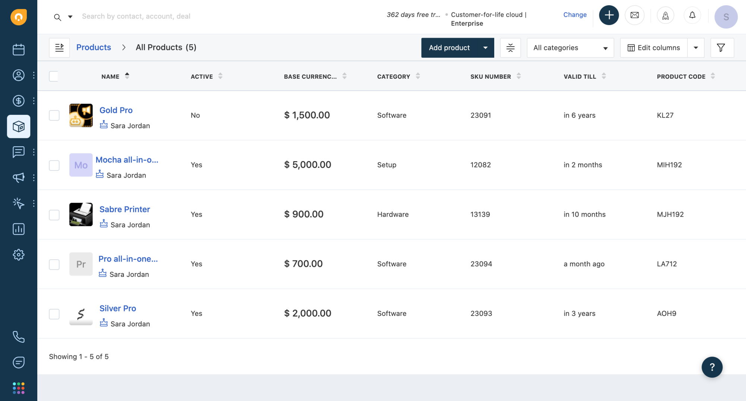Click the notifications bell icon
Viewport: 746px width, 401px height.
692,16
